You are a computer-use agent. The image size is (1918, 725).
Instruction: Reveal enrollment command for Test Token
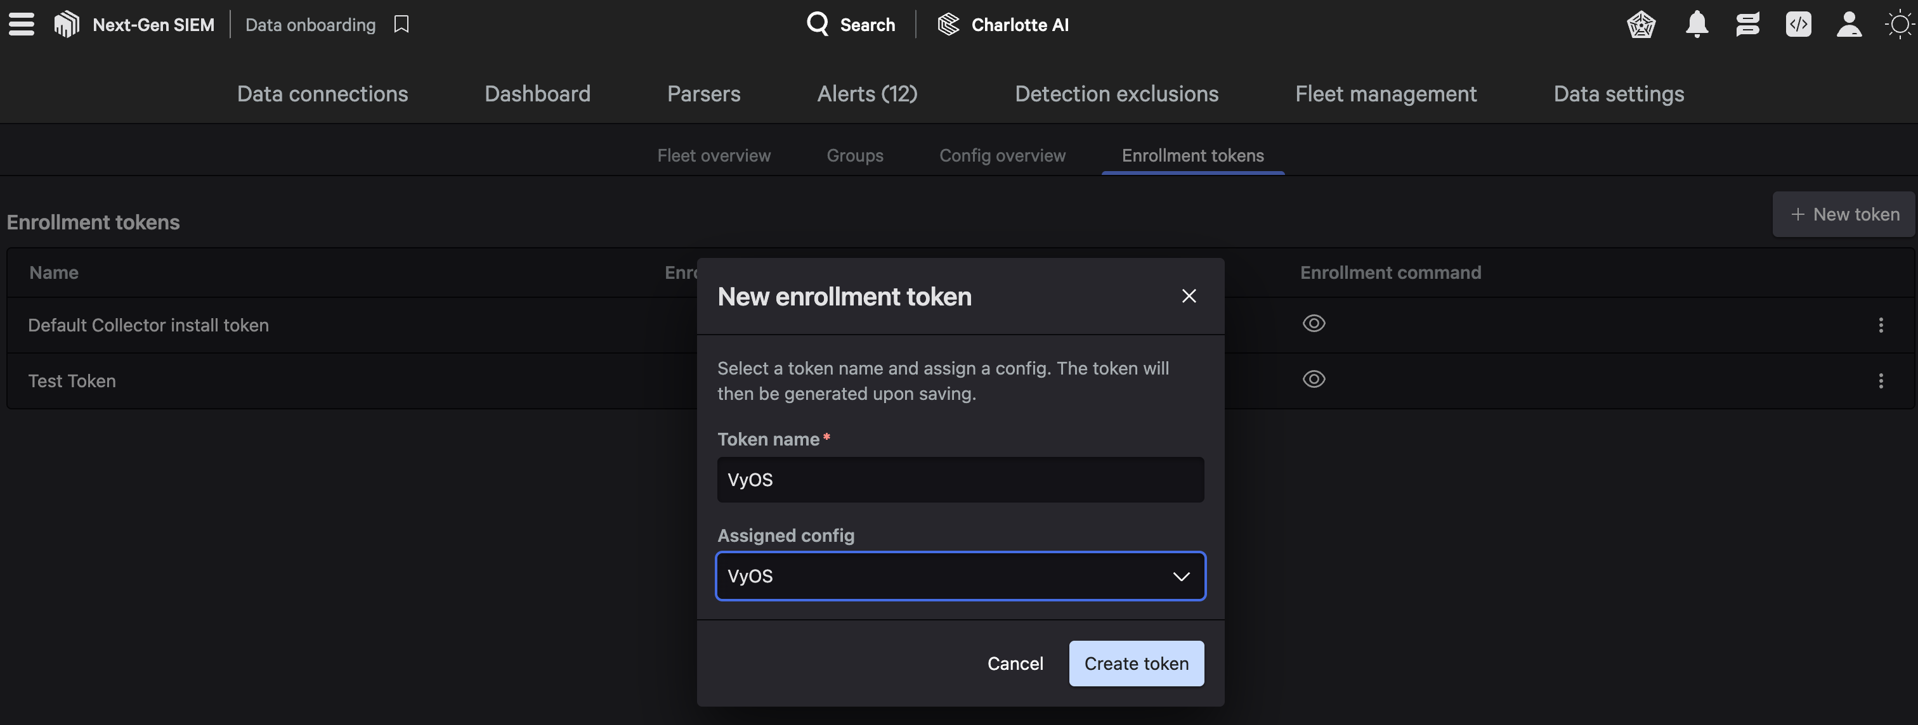point(1314,379)
